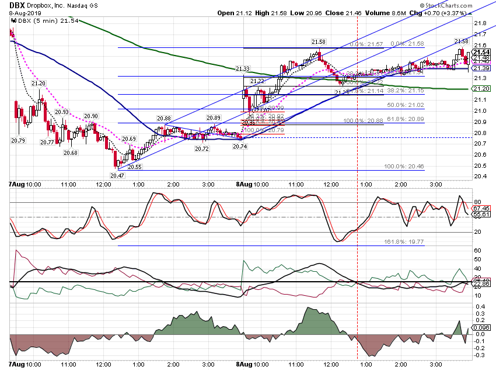Click the "50.0%: 21.02" Fibonacci label
This screenshot has height=370, width=496.
pyautogui.click(x=406, y=105)
